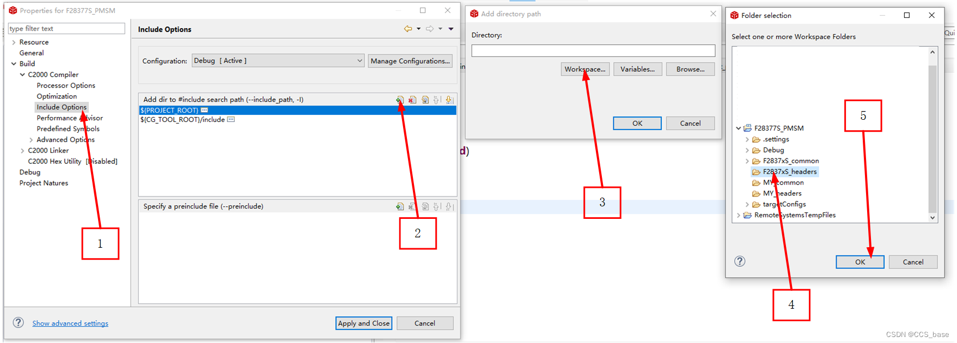Select ${PROJECT_ROOT} include path entry
957x343 pixels.
click(297, 110)
